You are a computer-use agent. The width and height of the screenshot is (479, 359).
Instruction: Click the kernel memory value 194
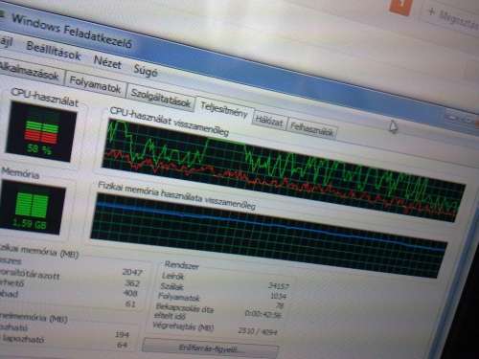122,334
